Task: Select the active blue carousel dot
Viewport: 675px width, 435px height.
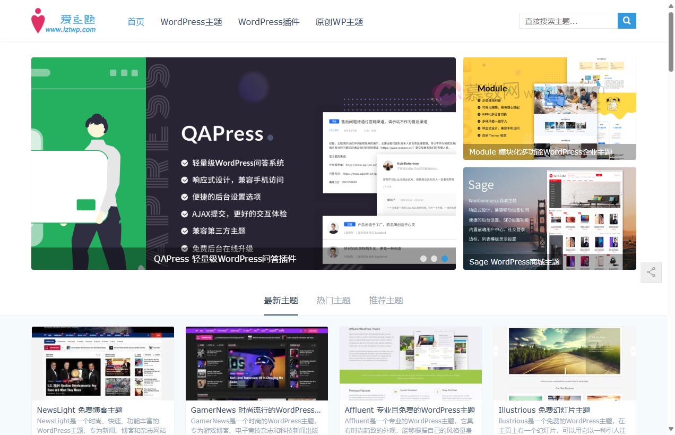Action: [445, 259]
